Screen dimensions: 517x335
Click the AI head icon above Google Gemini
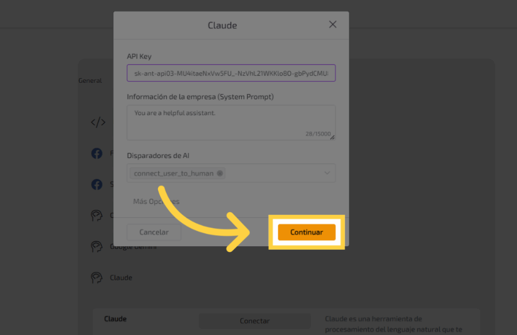pyautogui.click(x=96, y=215)
